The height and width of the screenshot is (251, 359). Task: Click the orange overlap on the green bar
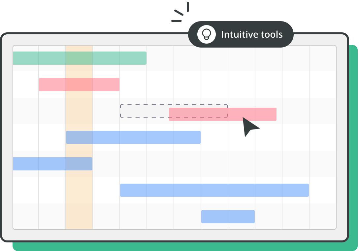click(79, 58)
